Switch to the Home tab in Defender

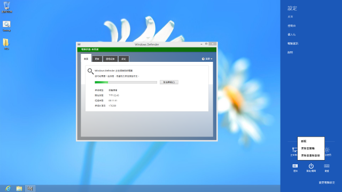[86, 59]
